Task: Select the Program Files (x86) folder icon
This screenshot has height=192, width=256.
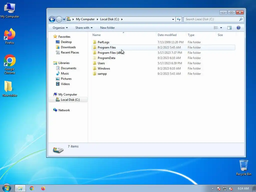Action: (x=94, y=53)
